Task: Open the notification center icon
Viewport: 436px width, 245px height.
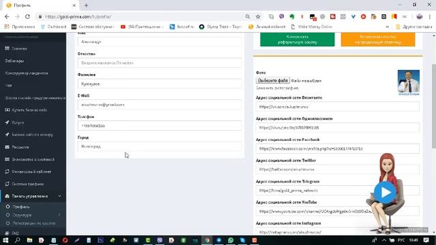Action: click(426, 240)
